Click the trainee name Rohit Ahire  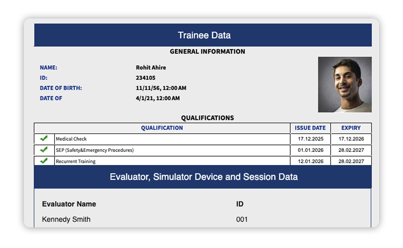click(x=151, y=68)
